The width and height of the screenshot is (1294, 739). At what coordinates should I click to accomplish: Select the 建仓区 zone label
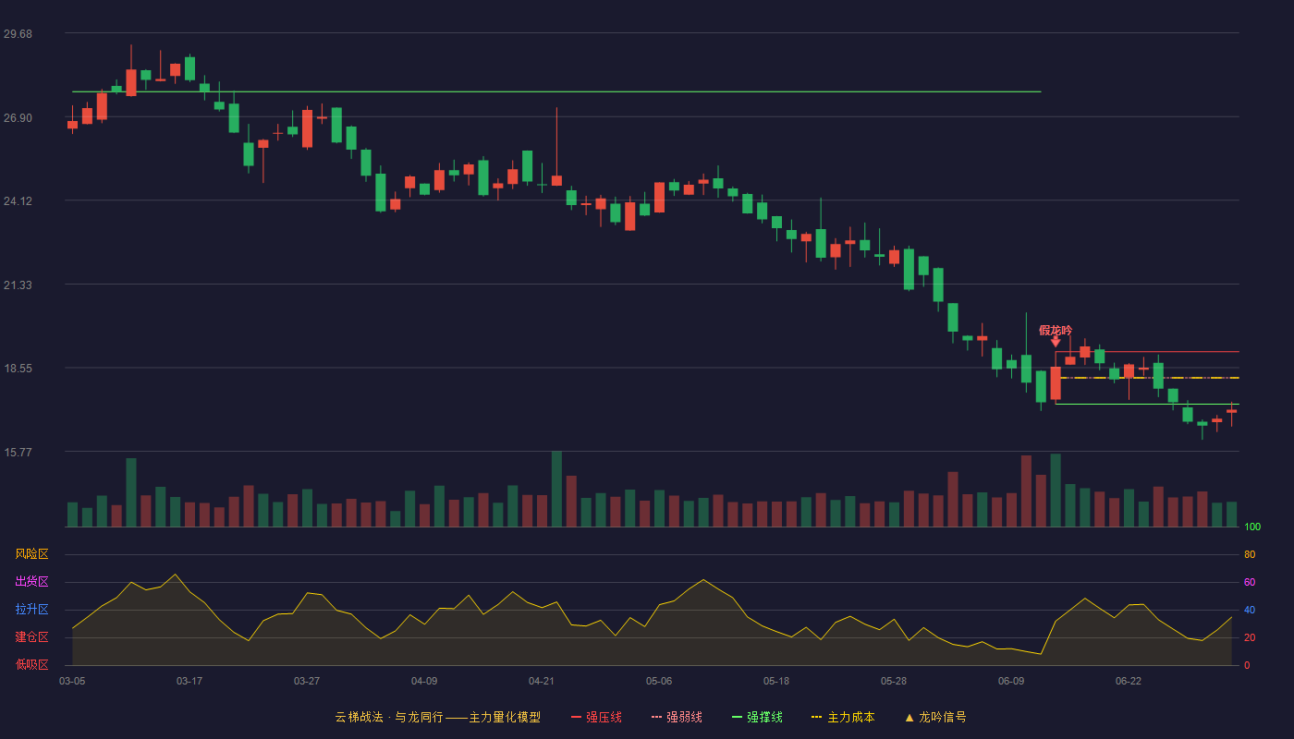32,637
